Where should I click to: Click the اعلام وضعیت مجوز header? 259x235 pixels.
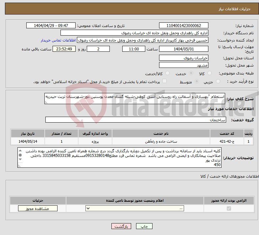(135, 200)
